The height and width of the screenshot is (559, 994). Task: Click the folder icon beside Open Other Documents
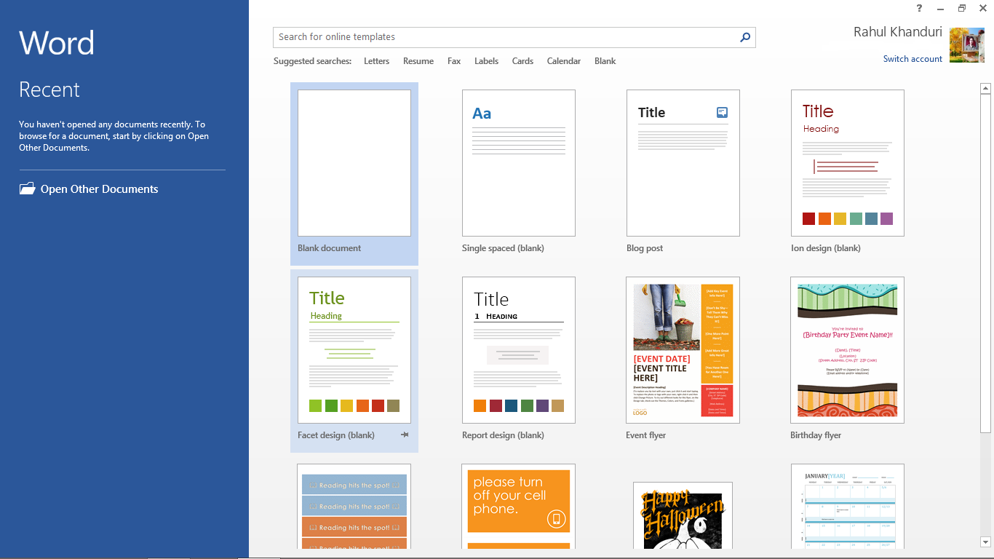click(27, 189)
